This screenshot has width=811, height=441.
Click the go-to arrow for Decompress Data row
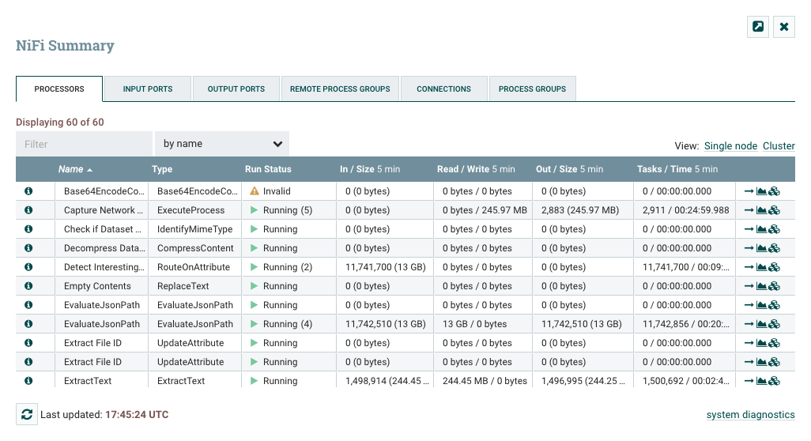point(749,248)
